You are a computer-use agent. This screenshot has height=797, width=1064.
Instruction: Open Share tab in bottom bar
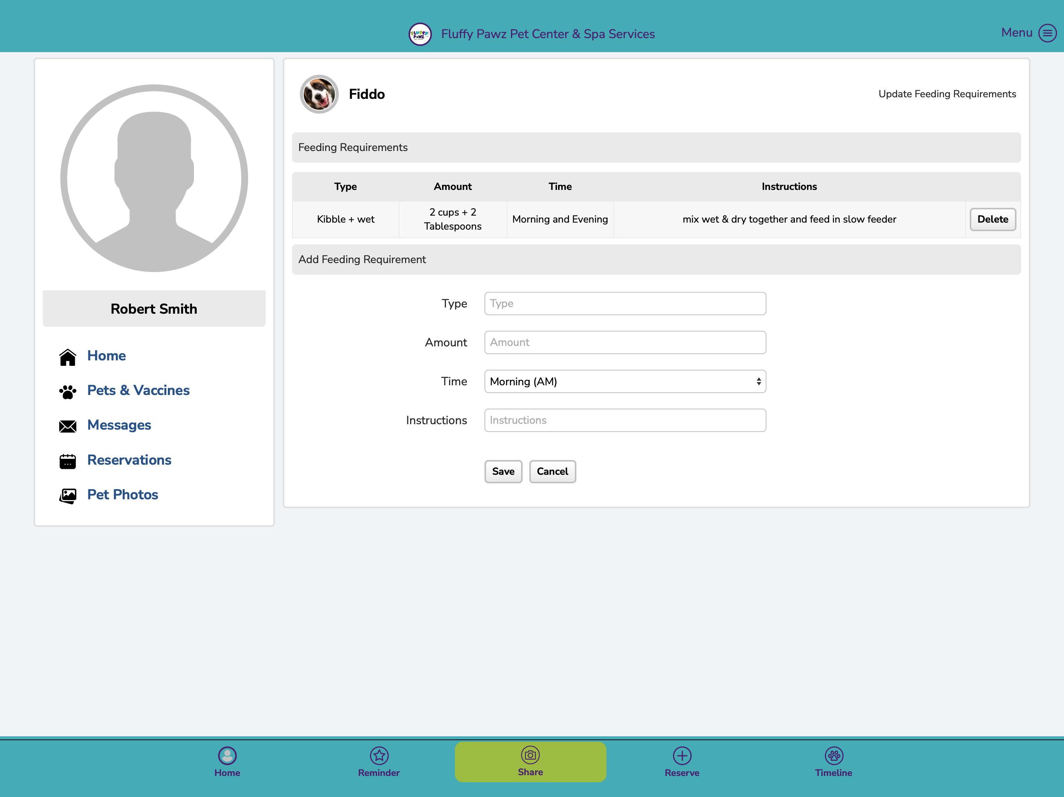530,762
